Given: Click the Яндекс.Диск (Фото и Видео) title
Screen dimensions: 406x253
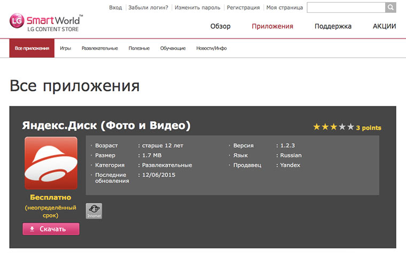Looking at the screenshot, I should click(x=106, y=126).
